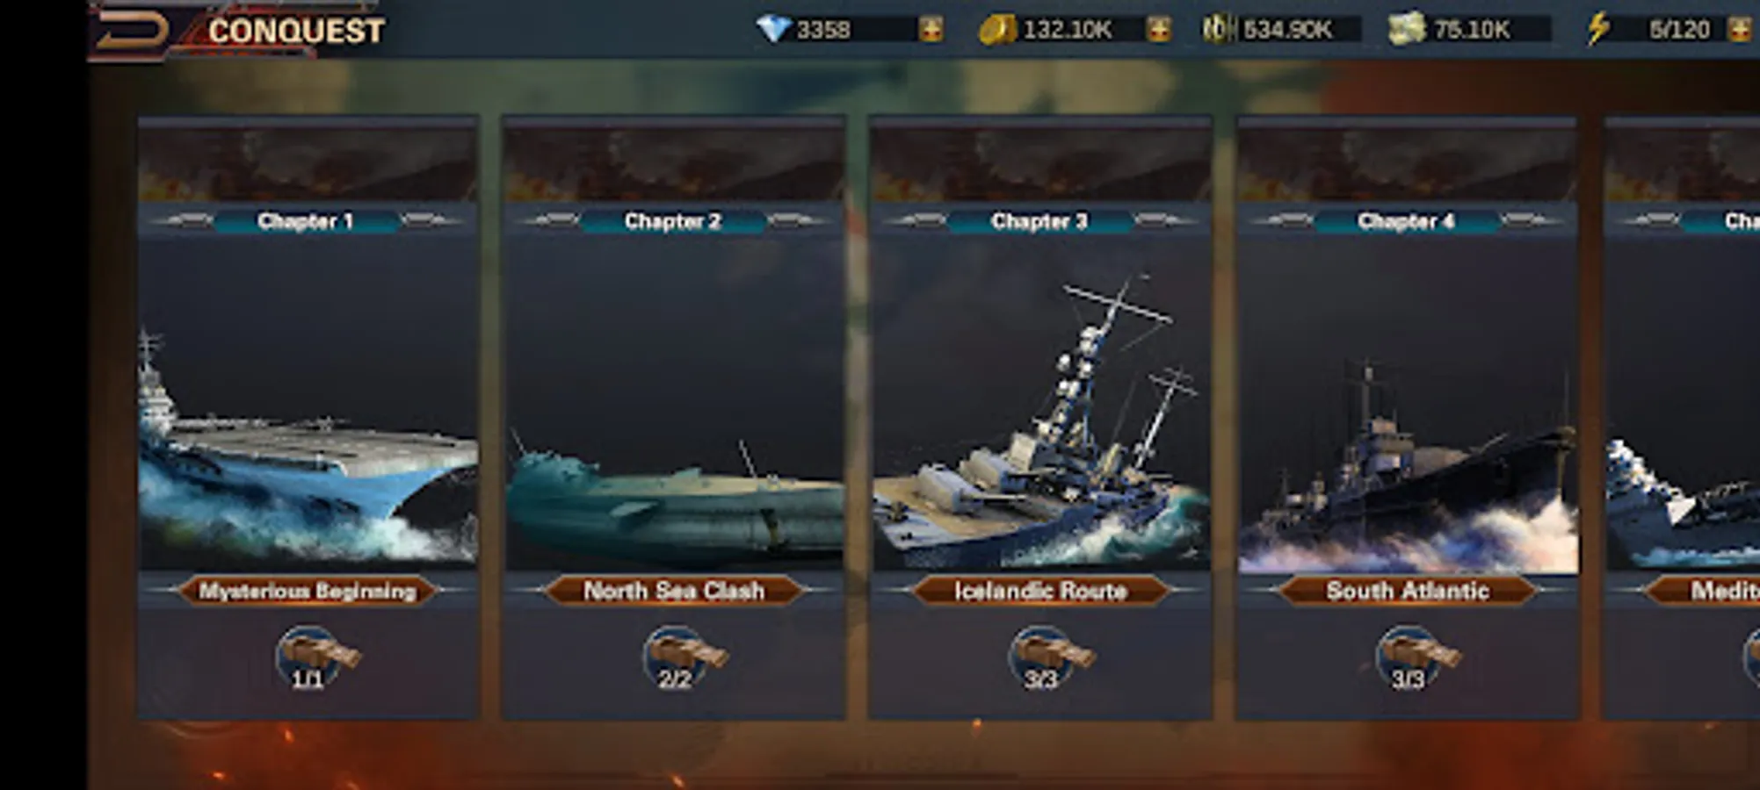This screenshot has width=1760, height=790.
Task: Add gold with the plus icon
Action: click(x=1159, y=30)
